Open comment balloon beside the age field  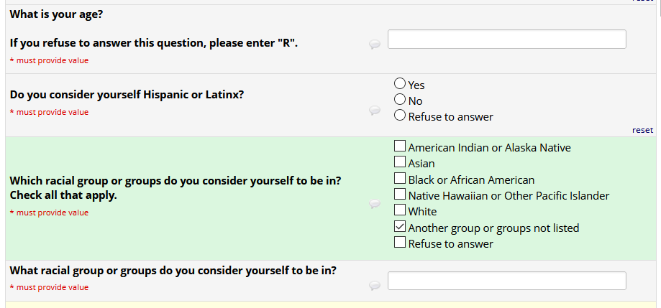pos(374,45)
